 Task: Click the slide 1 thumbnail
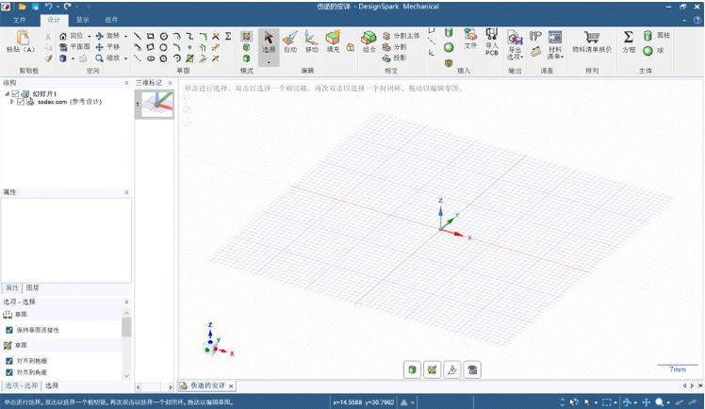(x=156, y=105)
